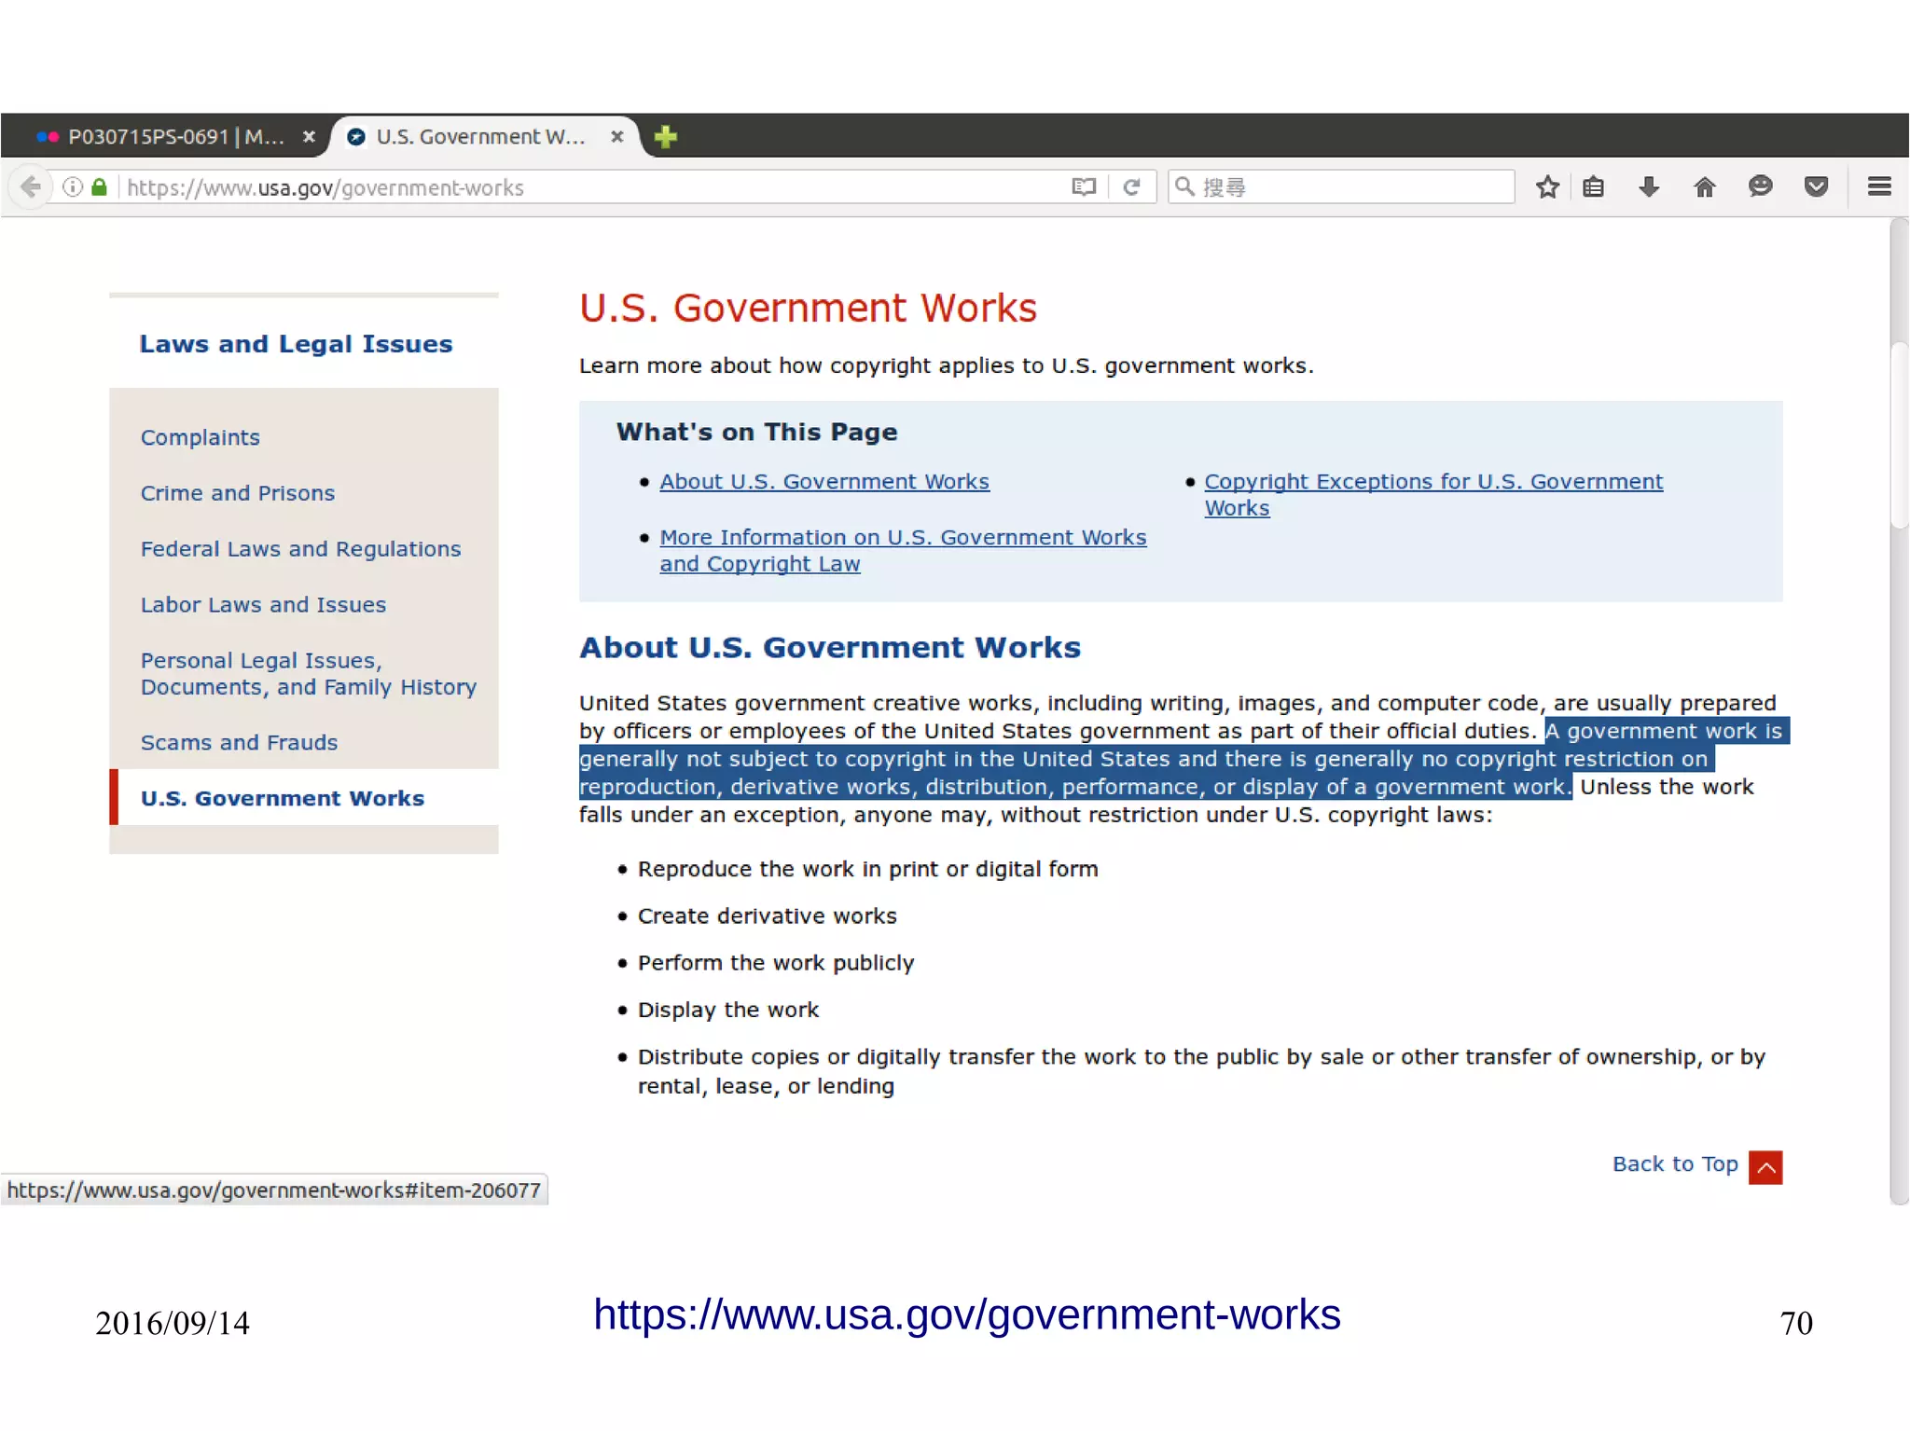Click 'Learn more about how copyright applies' text
1910x1431 pixels.
point(946,365)
